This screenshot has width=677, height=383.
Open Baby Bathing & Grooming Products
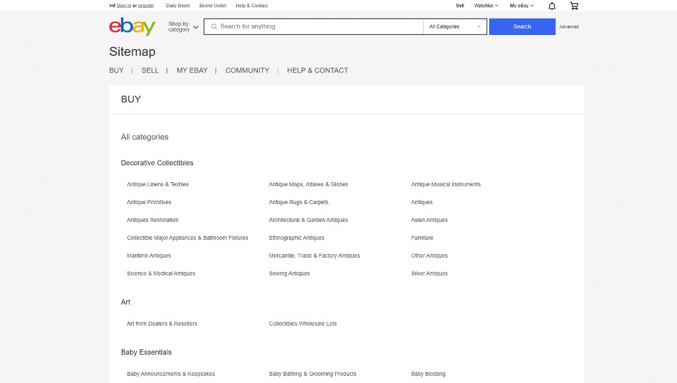click(x=313, y=374)
